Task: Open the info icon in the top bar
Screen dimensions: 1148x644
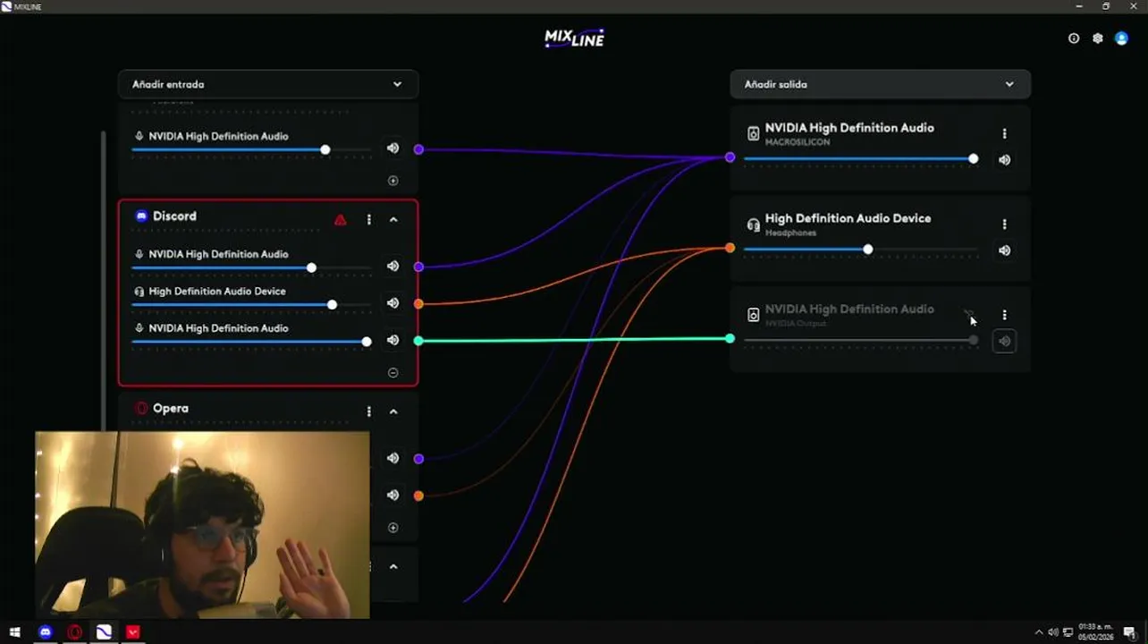Action: 1074,38
